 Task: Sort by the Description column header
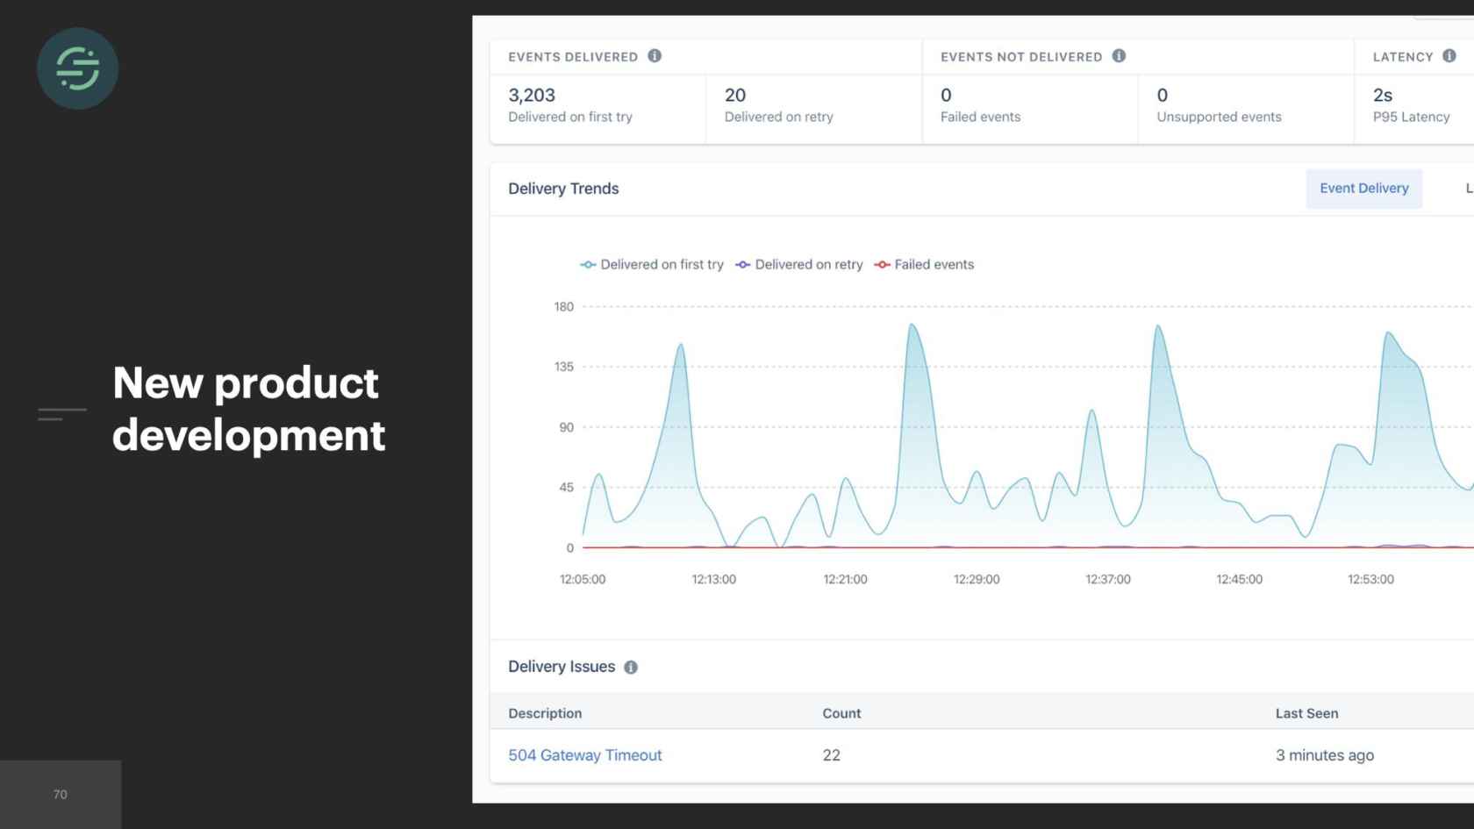(x=545, y=713)
